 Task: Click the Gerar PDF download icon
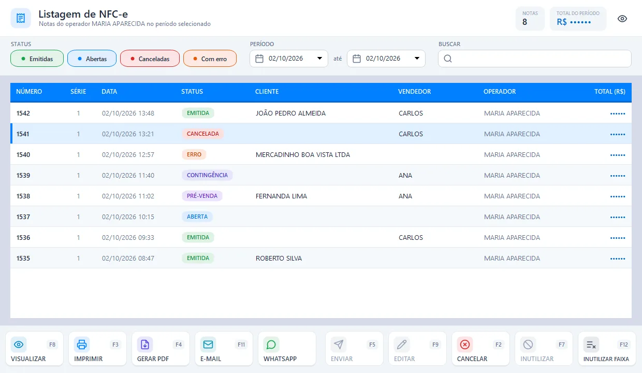[x=145, y=345]
